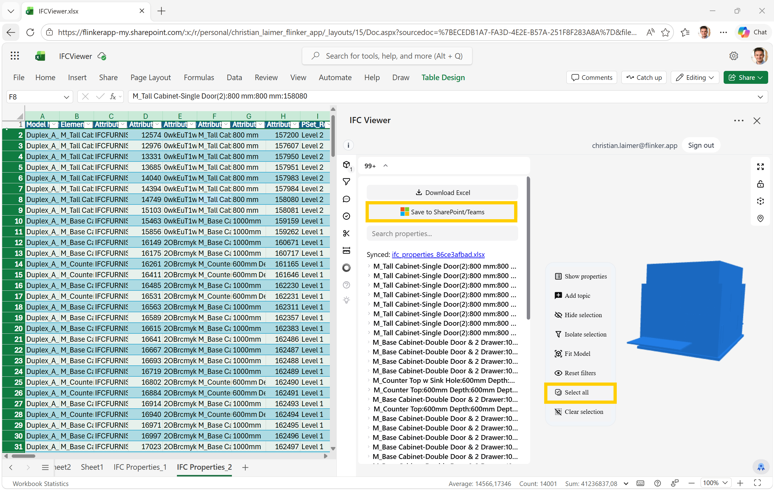Open the filter dropdown on column H

[295, 125]
